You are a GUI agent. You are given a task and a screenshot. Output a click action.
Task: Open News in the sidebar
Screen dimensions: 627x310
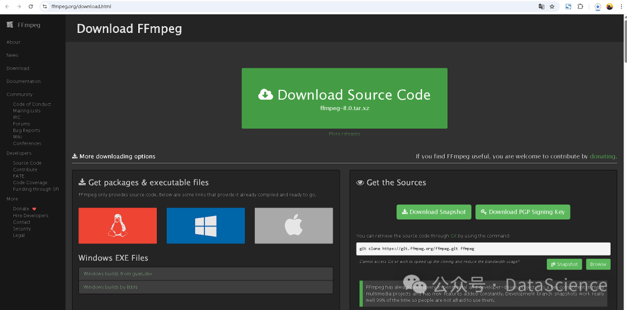[12, 55]
